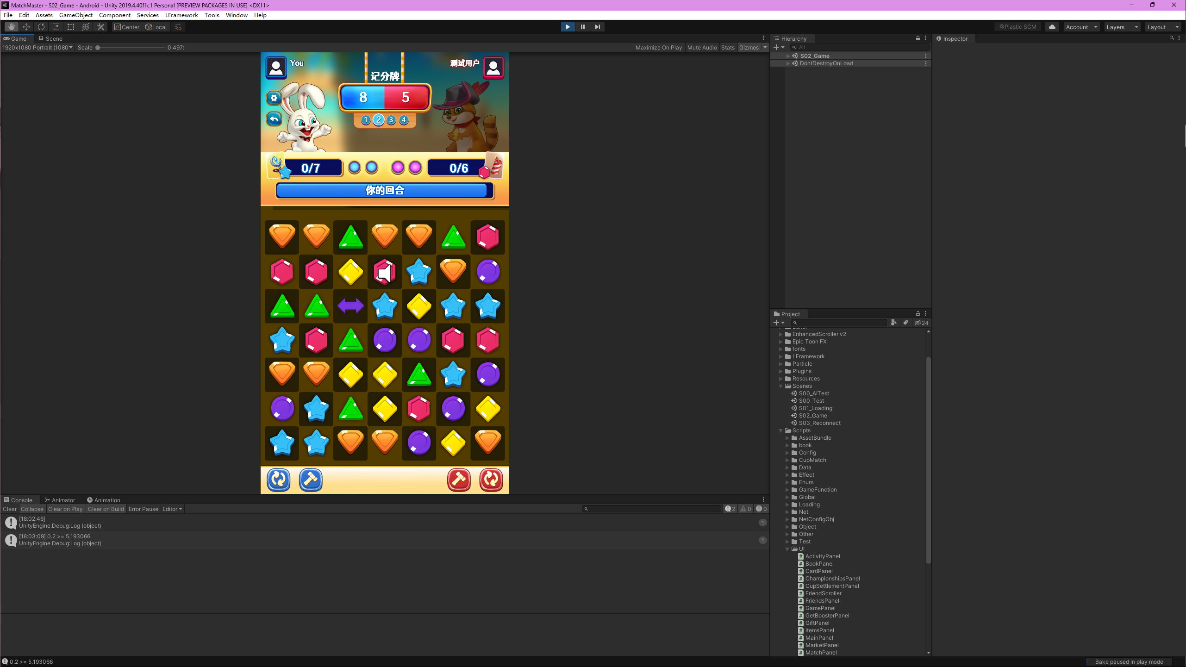Collapse the Scripts folder
Viewport: 1186px width, 667px height.
[781, 430]
